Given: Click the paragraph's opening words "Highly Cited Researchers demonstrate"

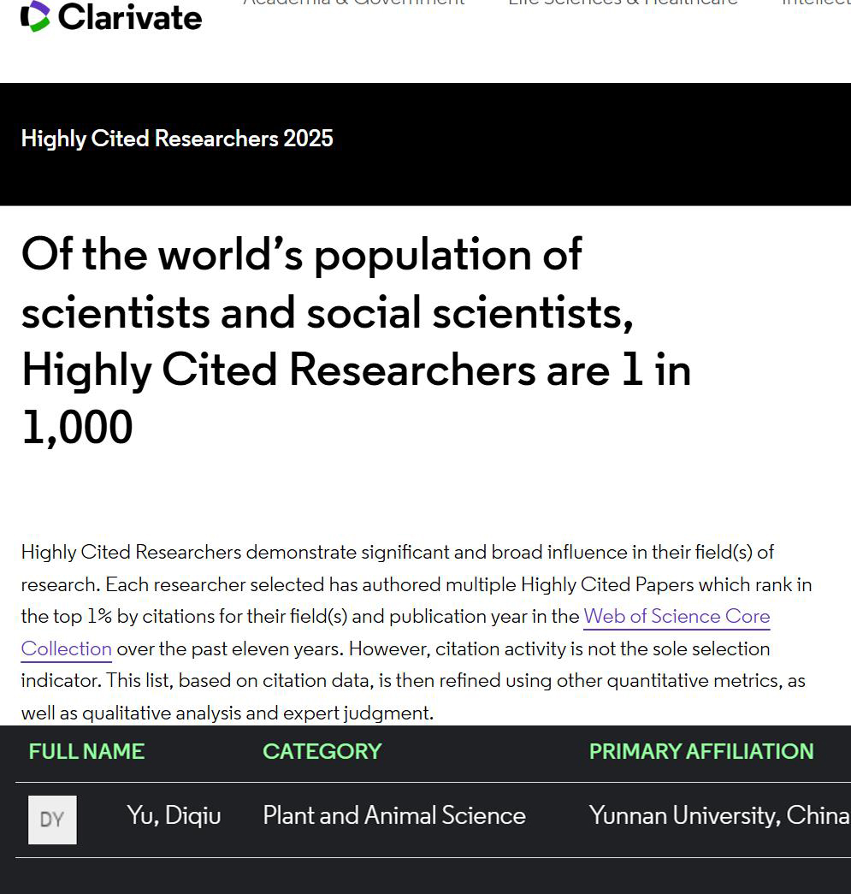Looking at the screenshot, I should coord(188,552).
